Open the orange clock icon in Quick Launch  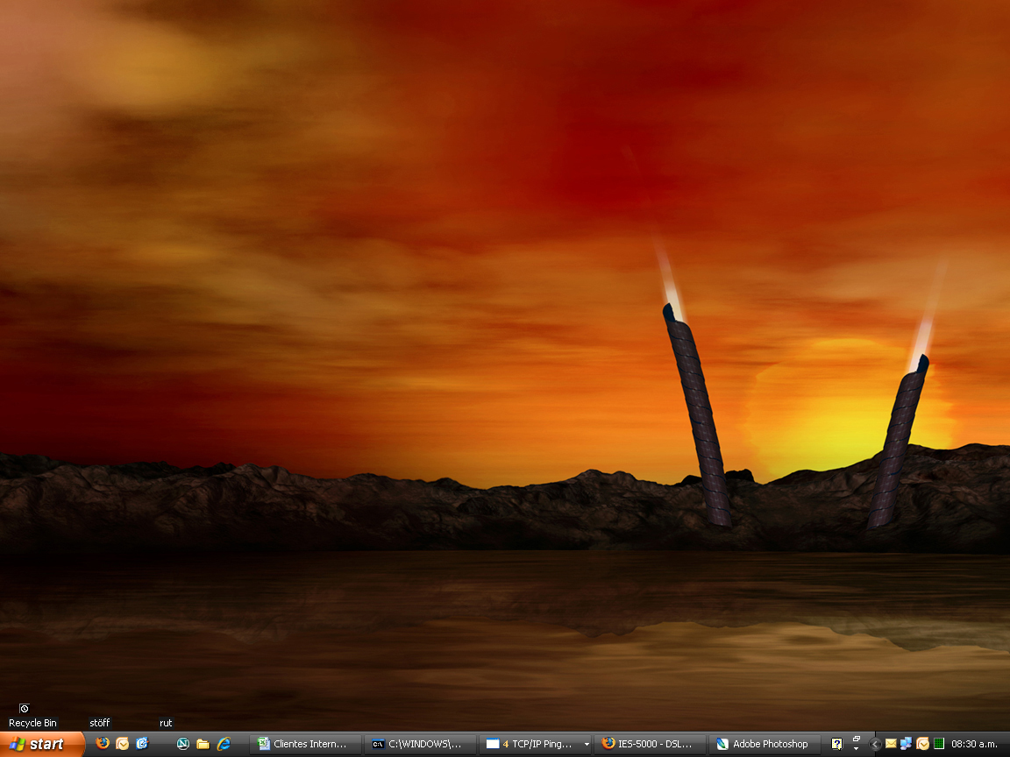pos(123,744)
